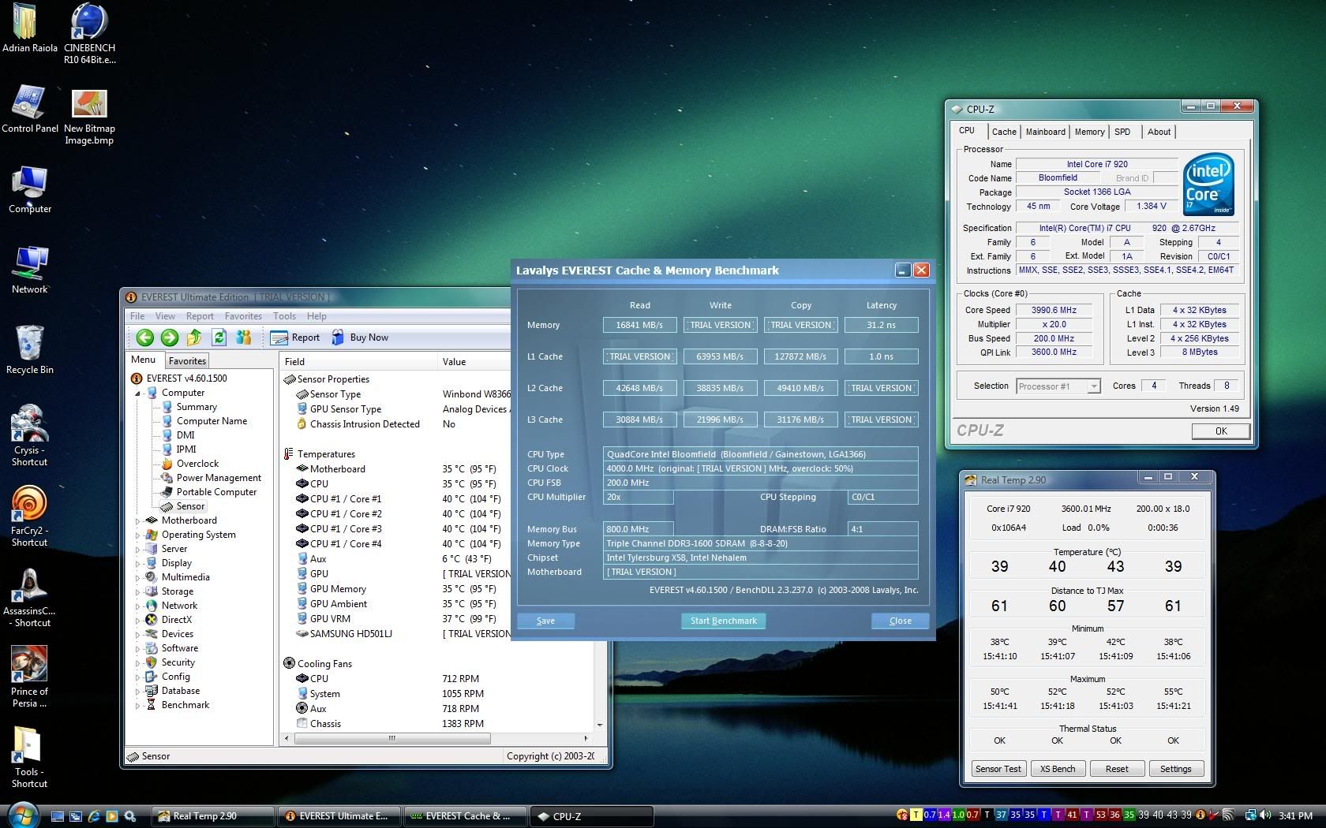Viewport: 1326px width, 828px height.
Task: Expand the Storage tree node
Action: tap(137, 591)
